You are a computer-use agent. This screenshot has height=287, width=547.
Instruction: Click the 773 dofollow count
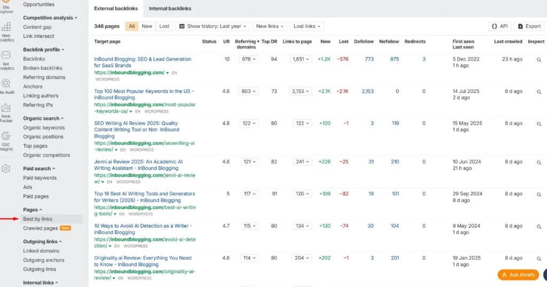pyautogui.click(x=369, y=59)
